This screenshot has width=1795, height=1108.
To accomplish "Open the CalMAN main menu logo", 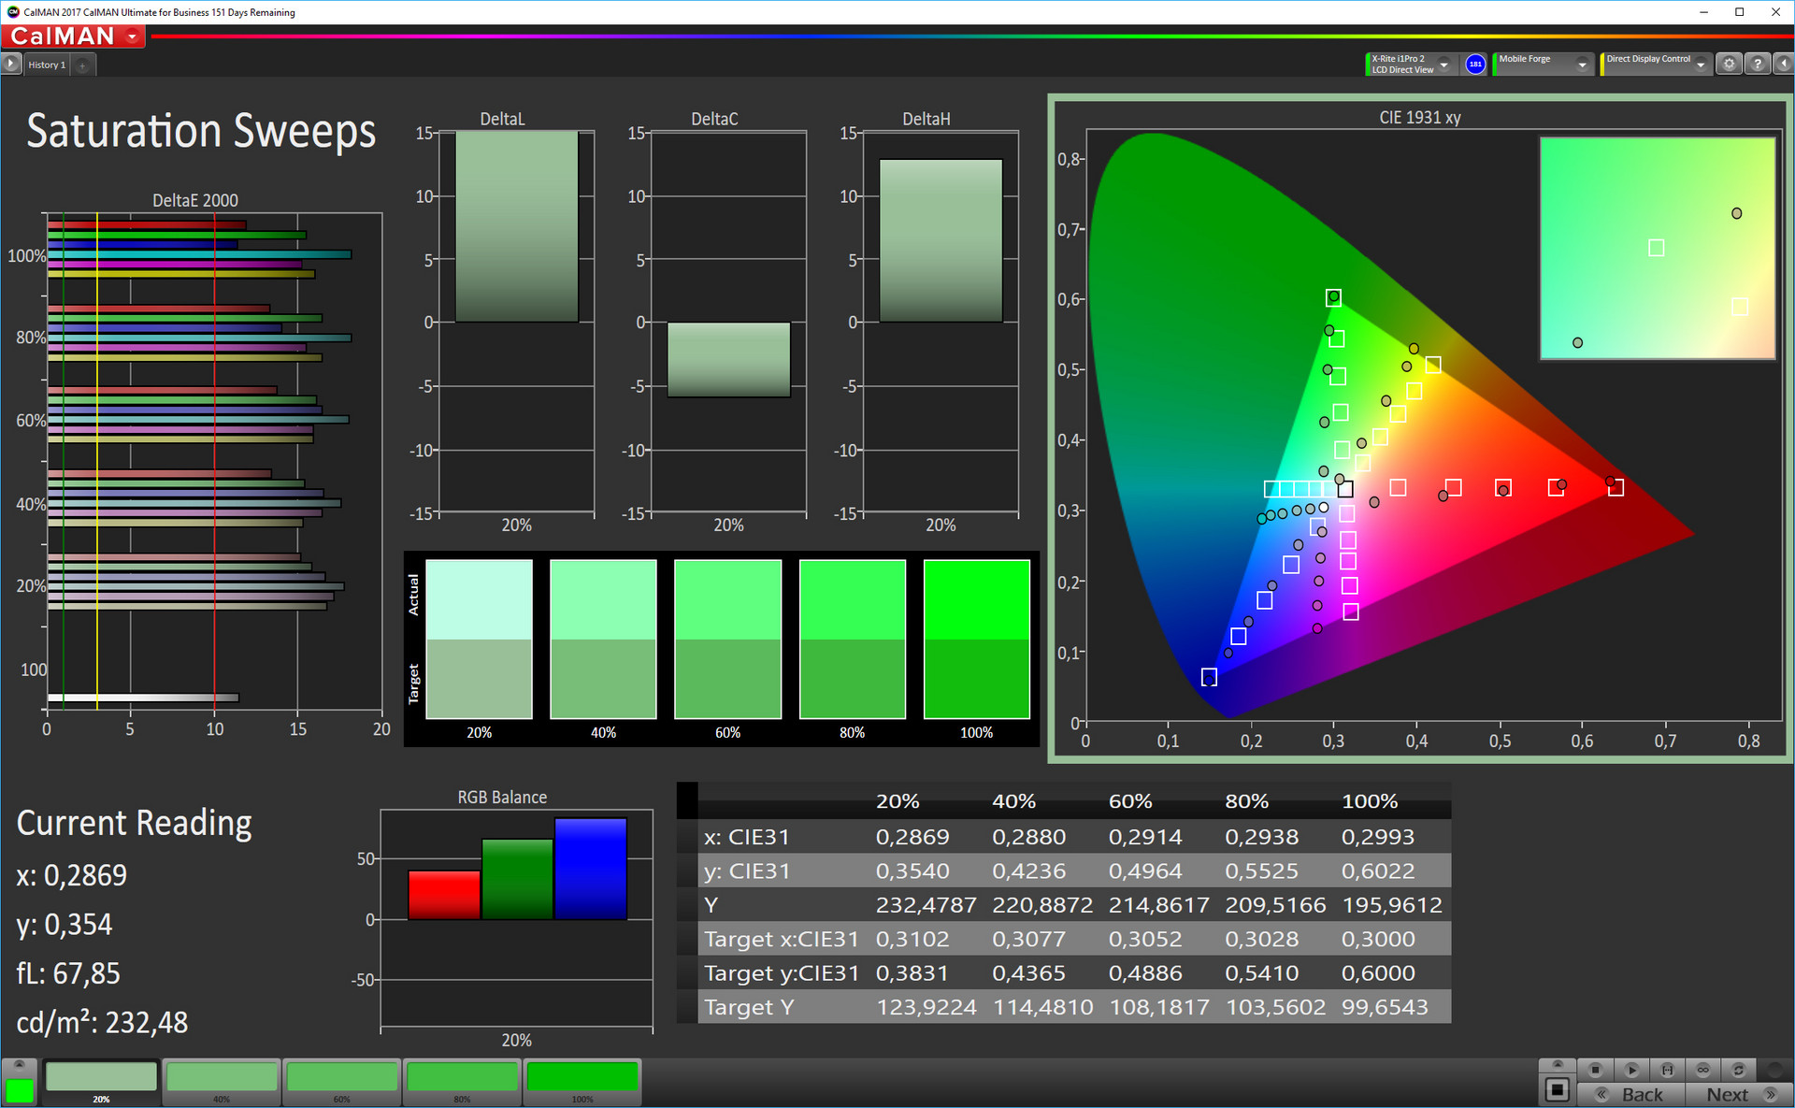I will pos(73,36).
